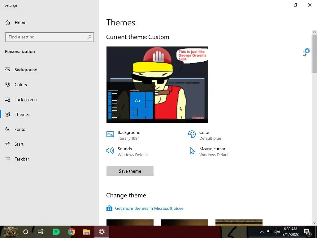Screen dimensions: 317x238
Task: Click the Home icon in the sidebar
Action: (8, 23)
